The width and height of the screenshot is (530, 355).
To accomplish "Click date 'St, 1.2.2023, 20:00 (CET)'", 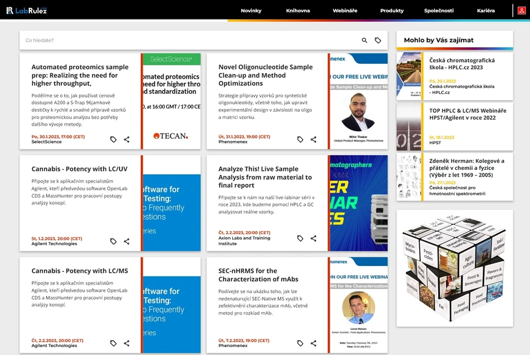I will pos(57,239).
